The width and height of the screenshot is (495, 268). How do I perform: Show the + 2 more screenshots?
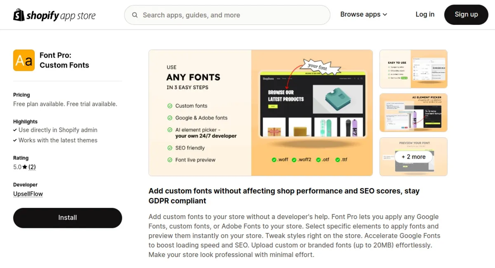[413, 157]
